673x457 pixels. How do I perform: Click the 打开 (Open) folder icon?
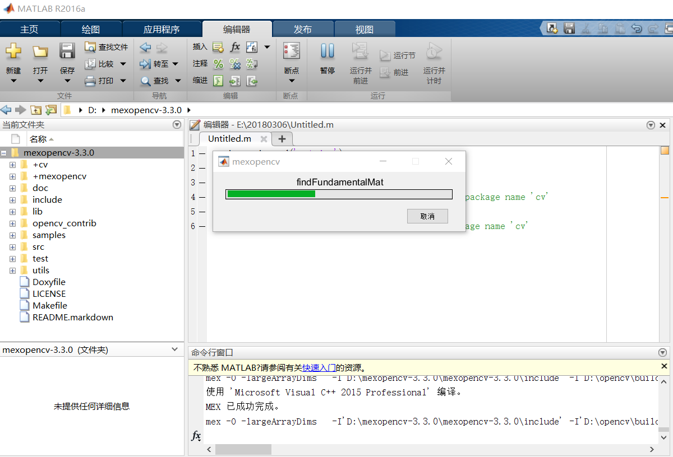(40, 52)
